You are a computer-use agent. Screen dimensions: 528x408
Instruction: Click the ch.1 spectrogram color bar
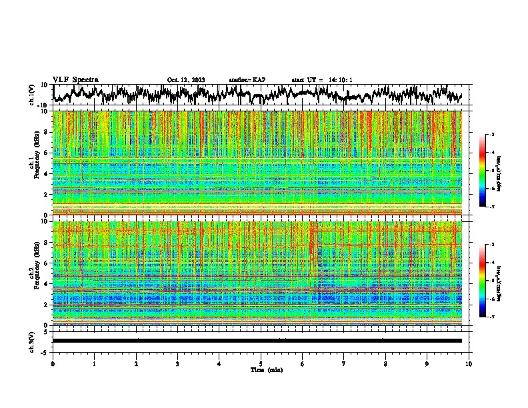tap(482, 171)
